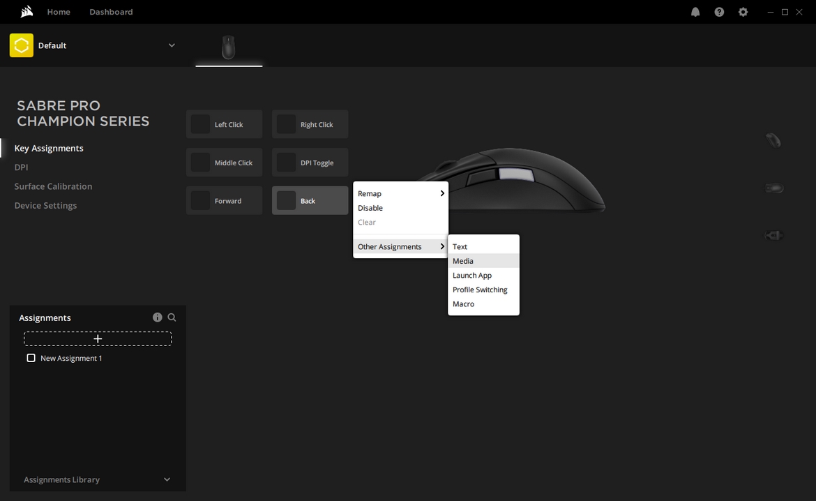Search assignments with the magnifier icon
816x501 pixels.
172,317
